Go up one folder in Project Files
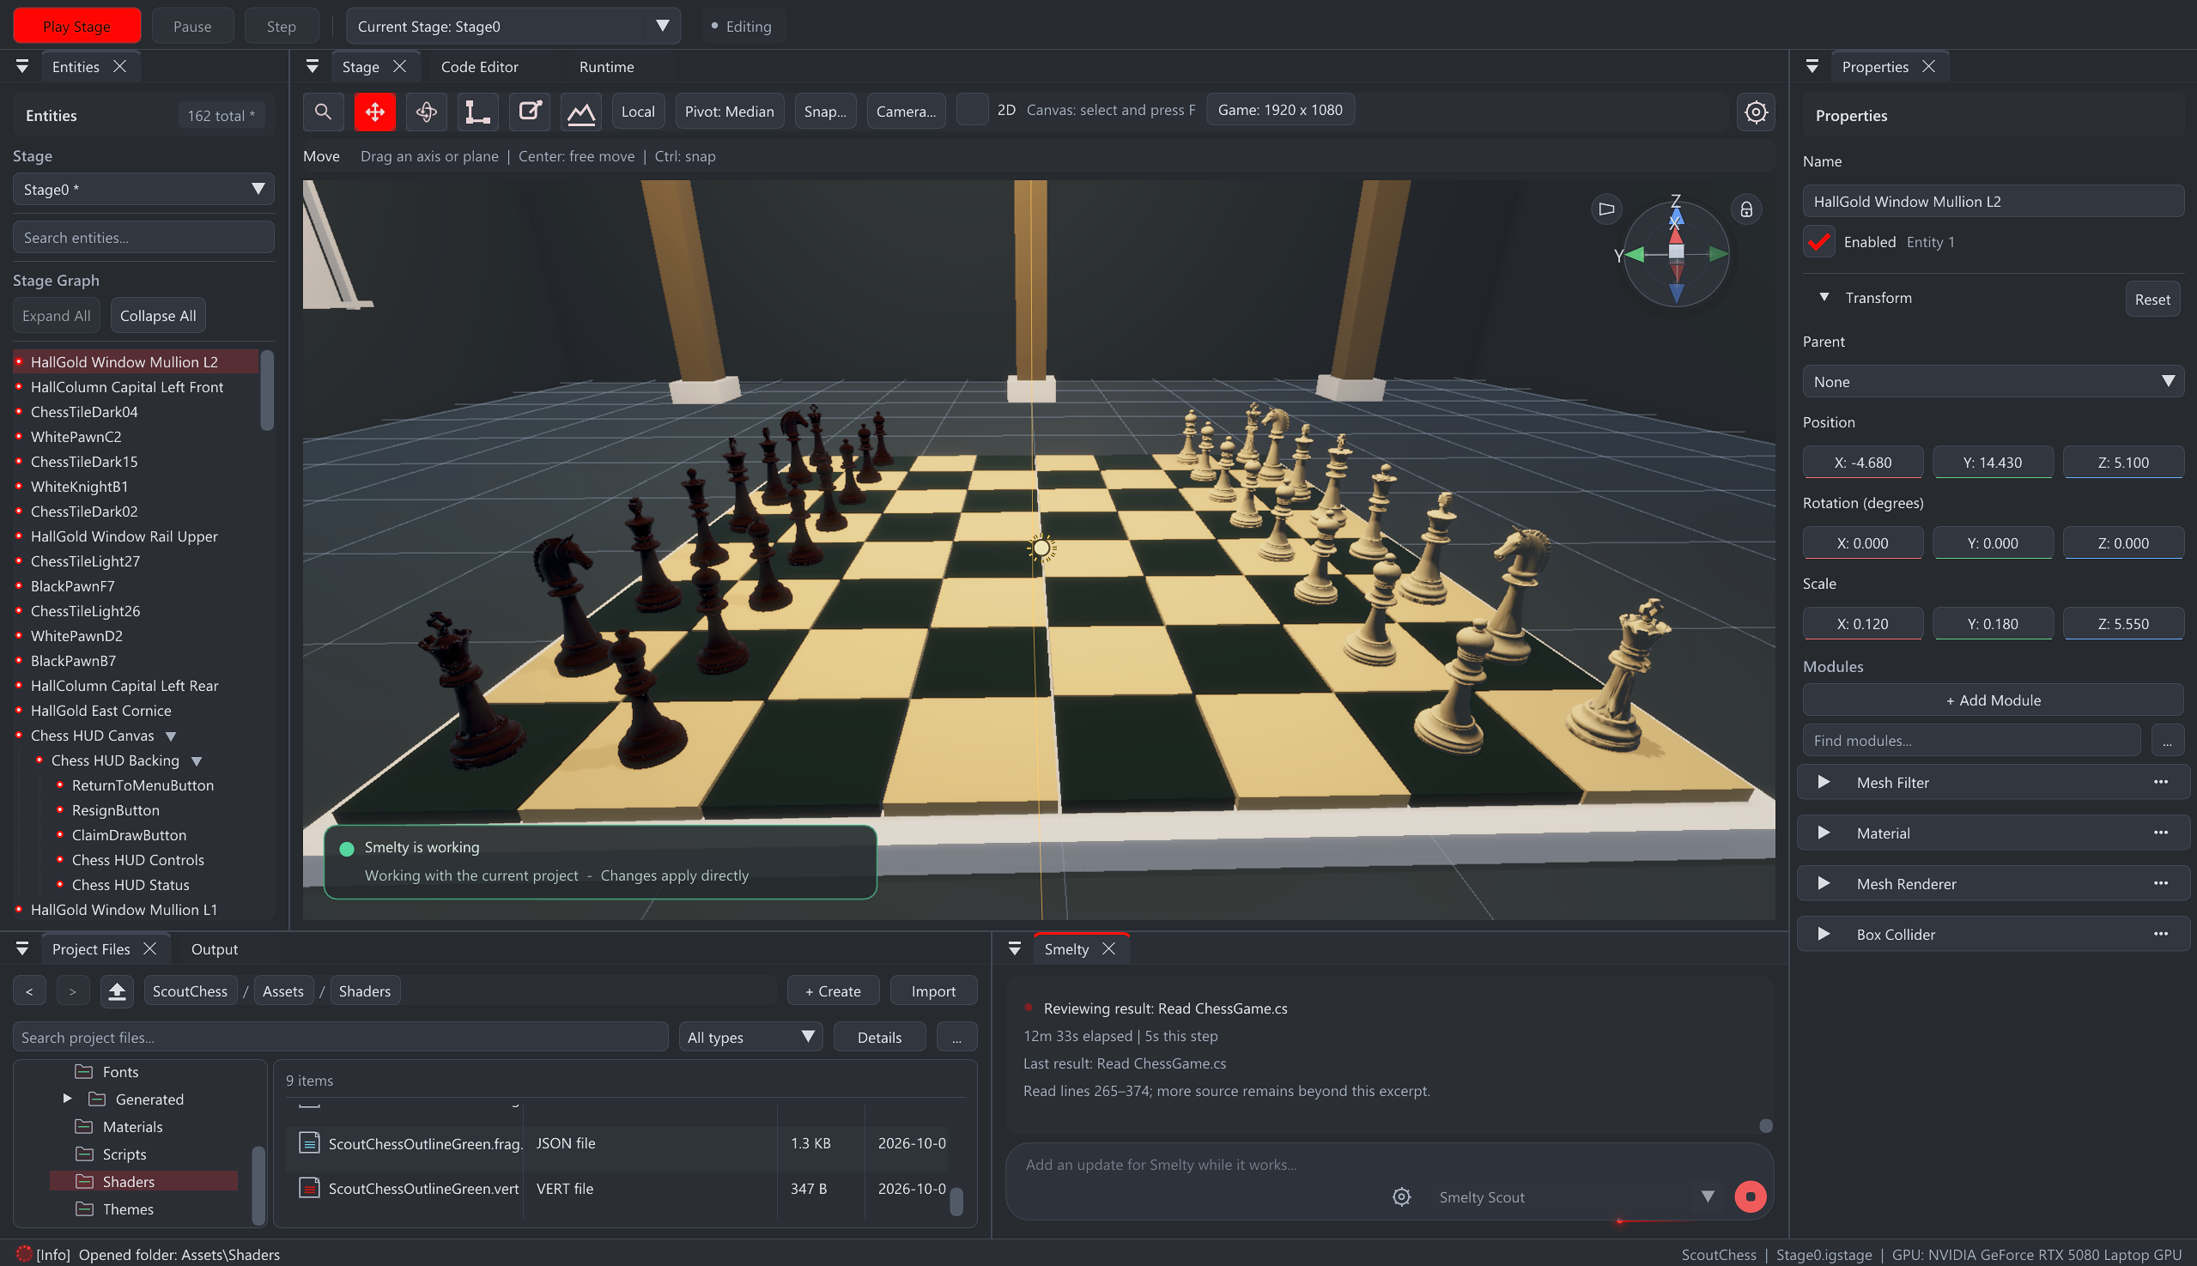 (117, 990)
